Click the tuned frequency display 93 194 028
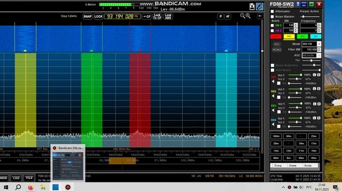The height and width of the screenshot is (192, 342). 122,17
